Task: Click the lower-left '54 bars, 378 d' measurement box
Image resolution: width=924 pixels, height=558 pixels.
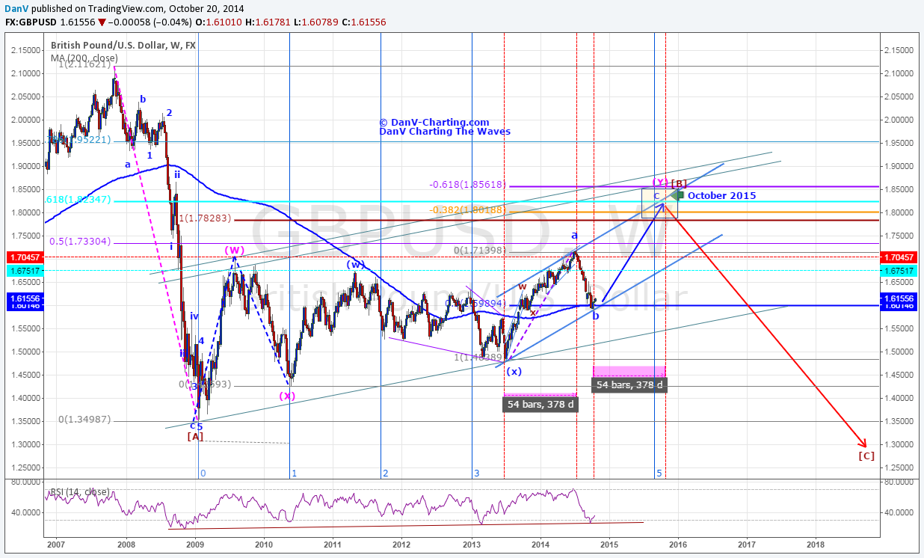Action: pyautogui.click(x=540, y=405)
